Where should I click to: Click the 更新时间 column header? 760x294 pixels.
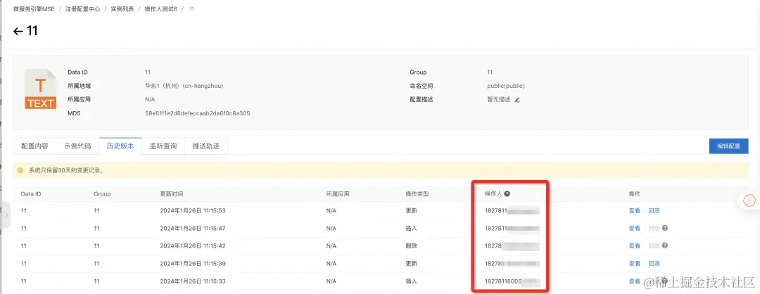point(172,193)
